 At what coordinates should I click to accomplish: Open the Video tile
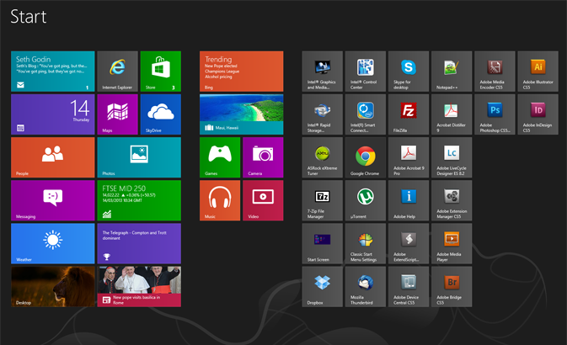[x=263, y=200]
